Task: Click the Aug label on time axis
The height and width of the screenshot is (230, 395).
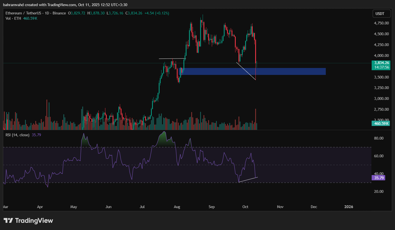Action: click(177, 207)
